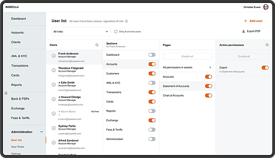This screenshot has width=275, height=158.
Task: Show info for Sydney Parks
Action: [x=54, y=128]
